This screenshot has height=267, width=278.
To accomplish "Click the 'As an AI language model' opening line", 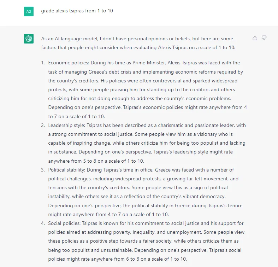I will 137,39.
